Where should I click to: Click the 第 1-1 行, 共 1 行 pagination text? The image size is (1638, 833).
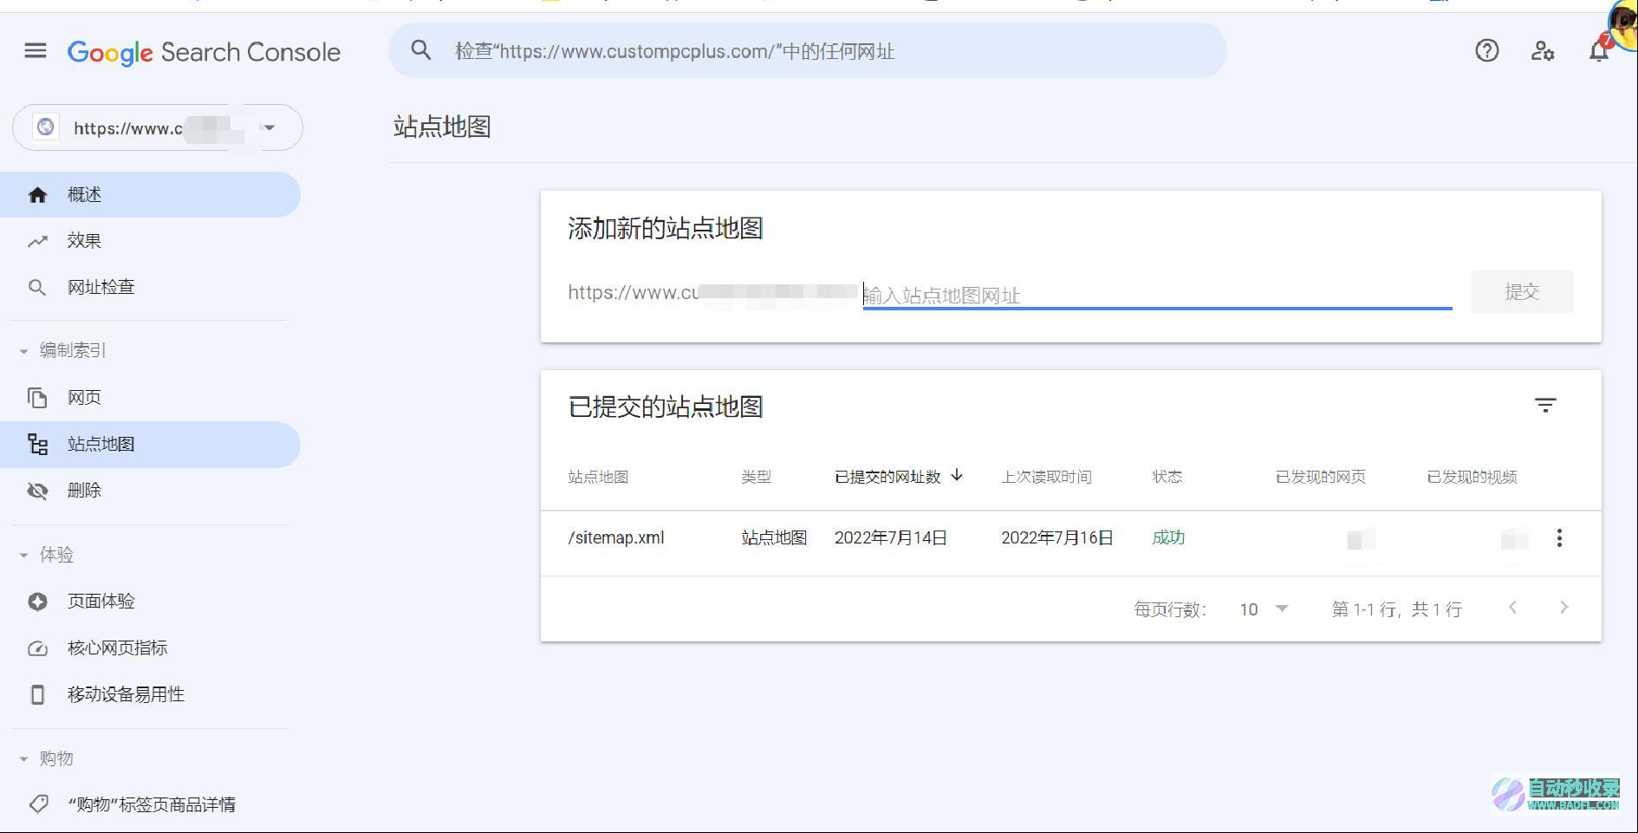[x=1396, y=609]
